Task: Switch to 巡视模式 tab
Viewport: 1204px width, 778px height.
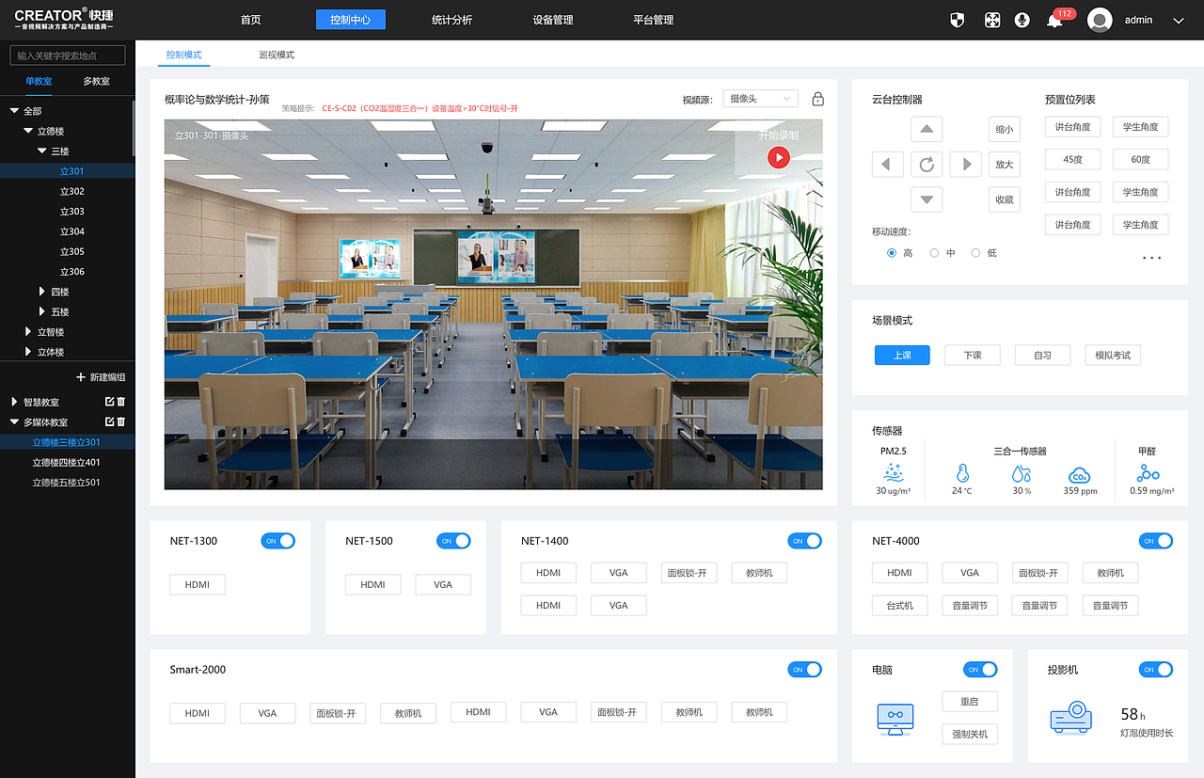Action: [277, 55]
